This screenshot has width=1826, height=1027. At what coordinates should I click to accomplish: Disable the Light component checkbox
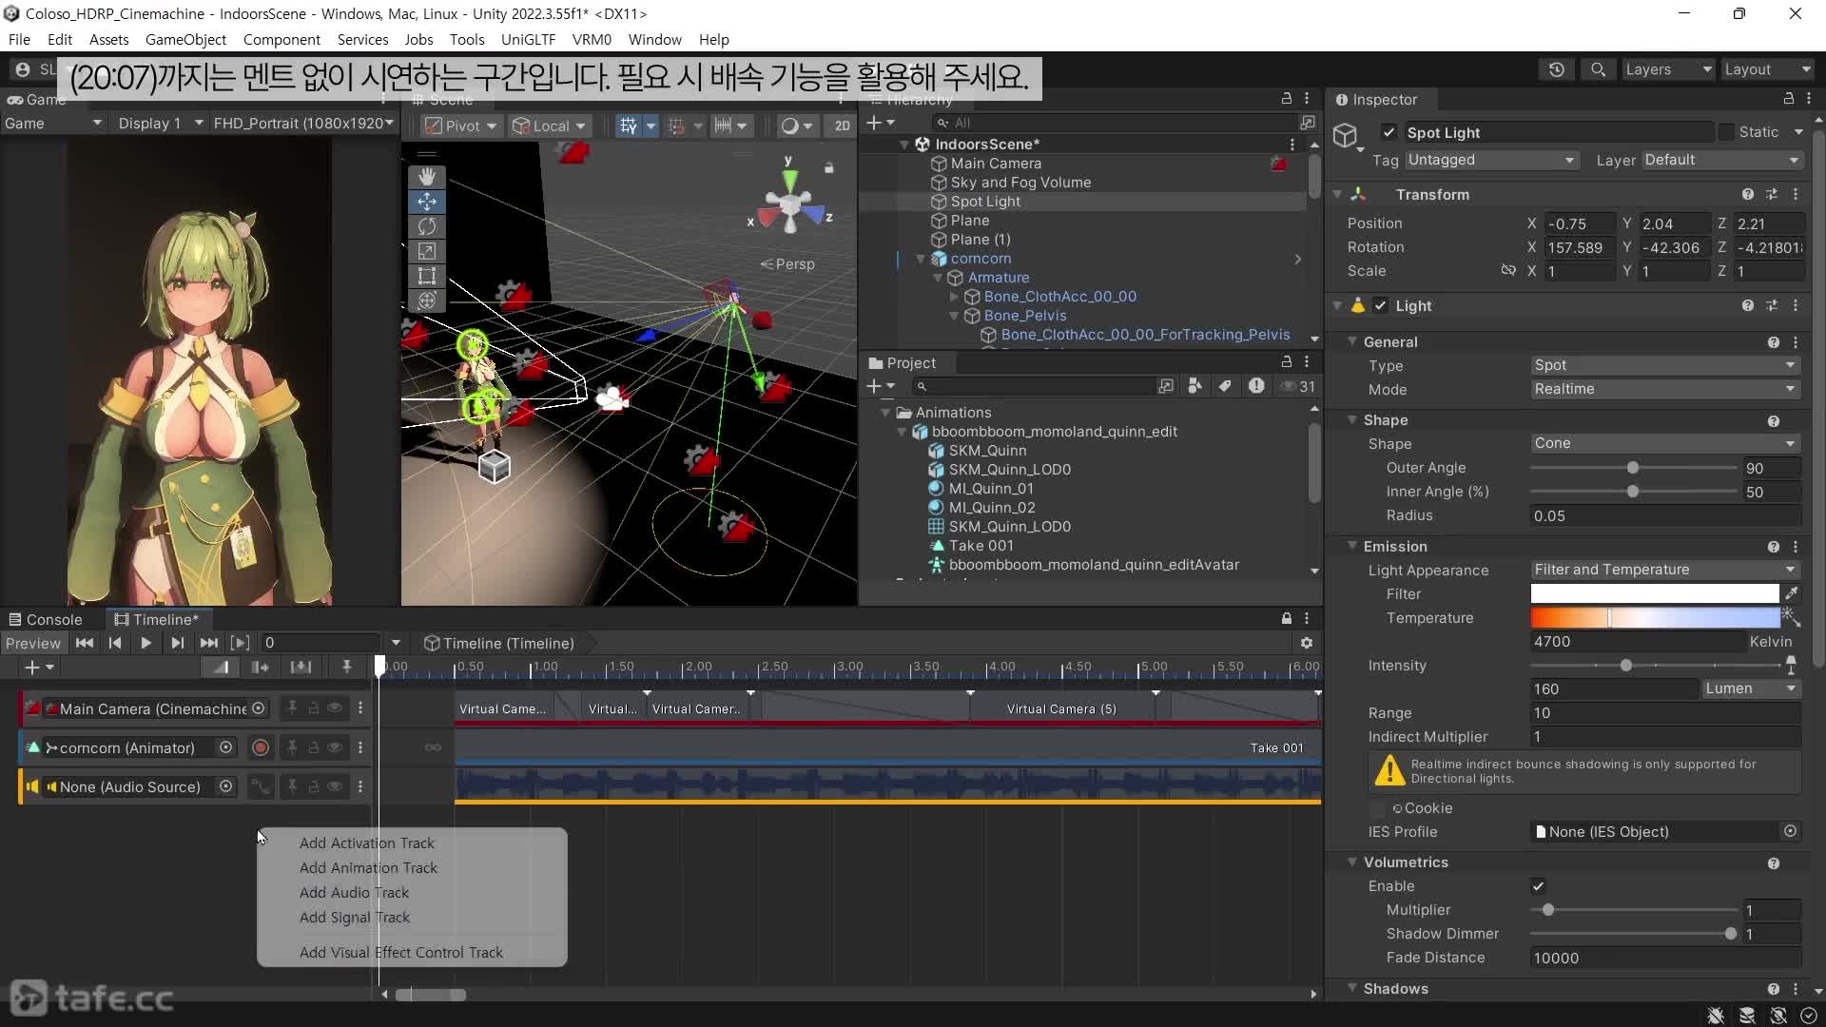(1380, 305)
